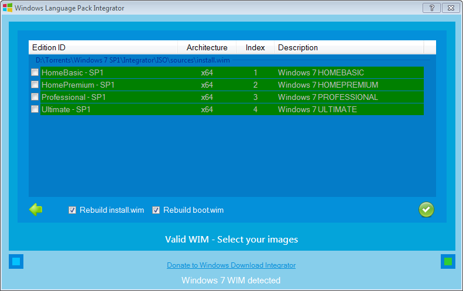Click 'Windows 7 WIM detected' status text

(x=231, y=280)
